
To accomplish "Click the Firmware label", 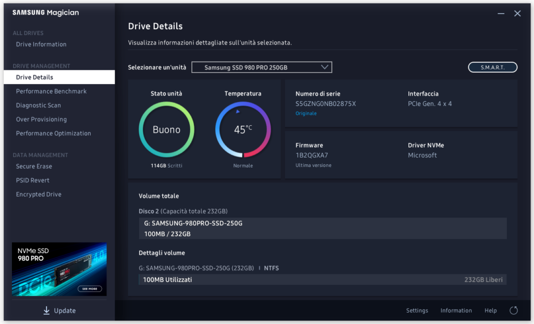I will (309, 145).
